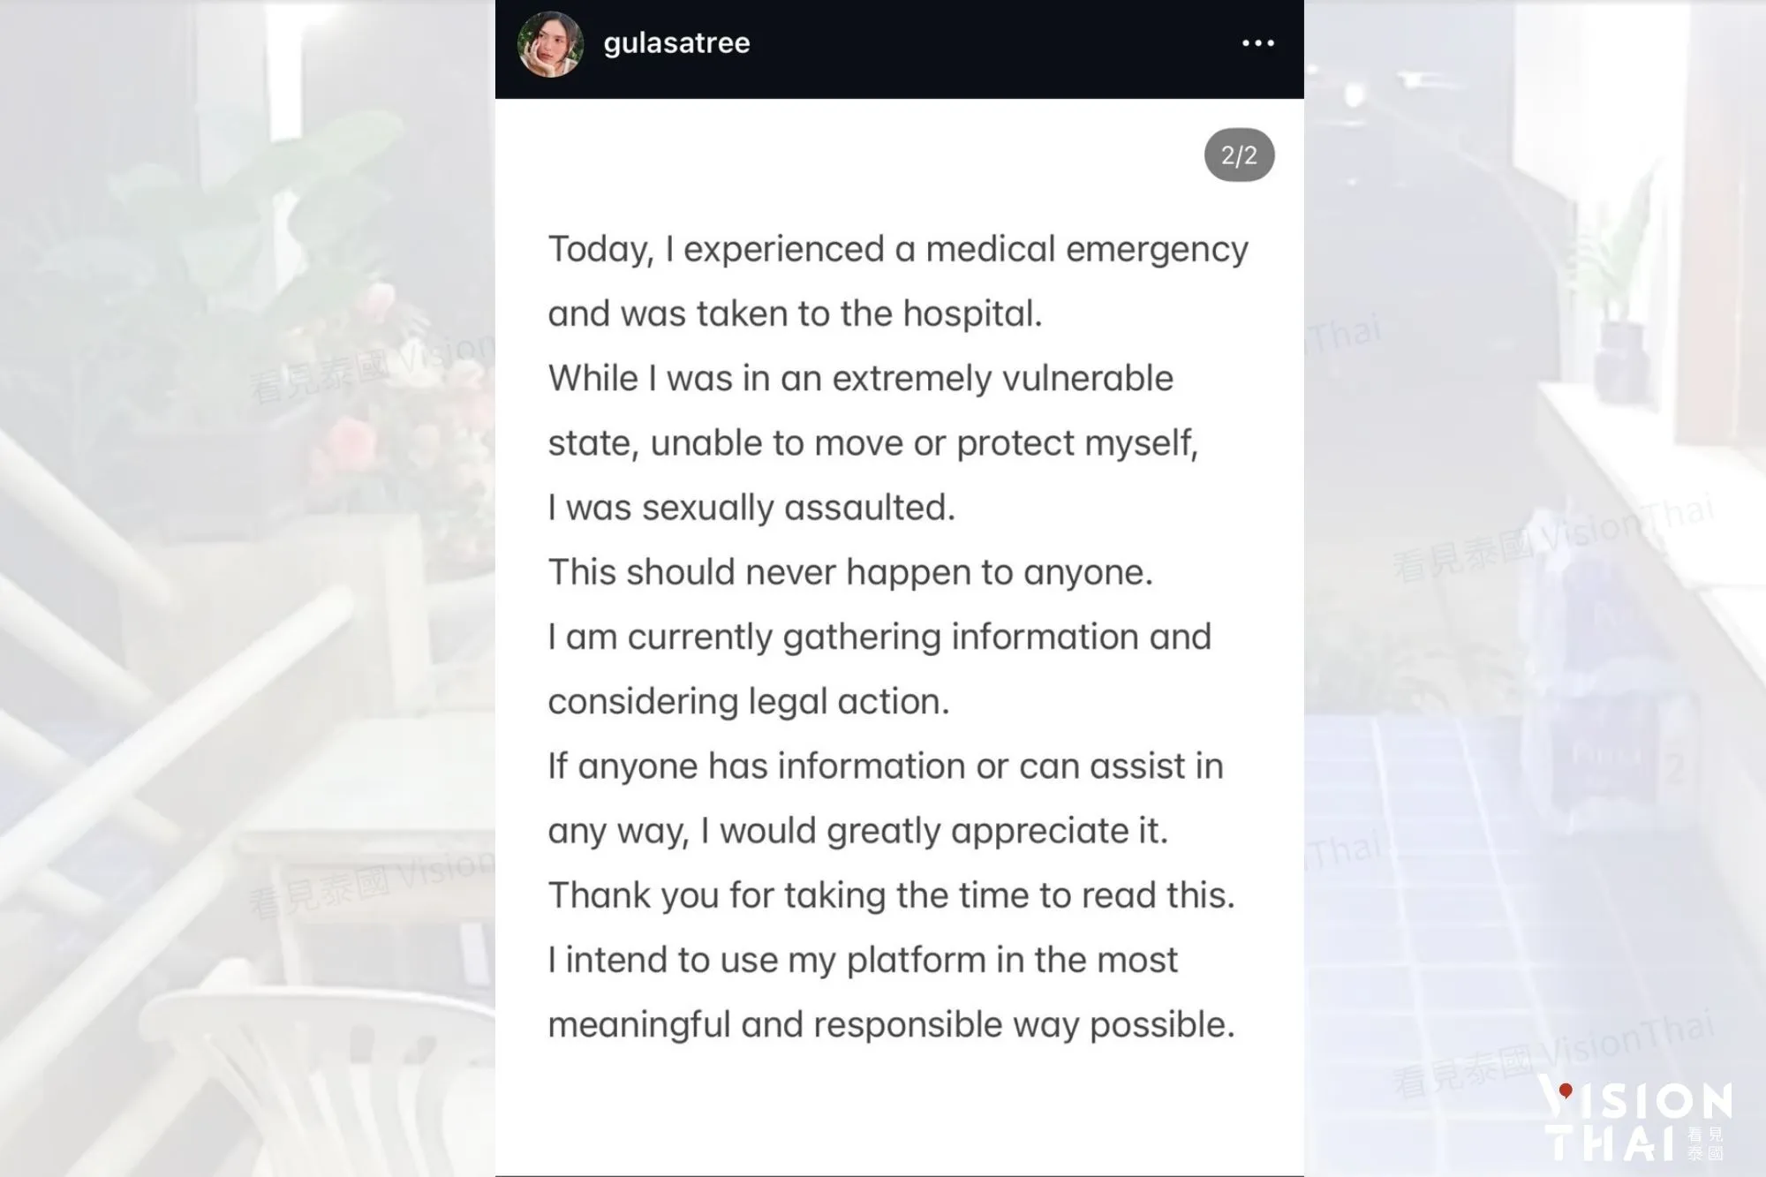Click the red dot in the Vision Thai logo
The width and height of the screenshot is (1766, 1177).
click(x=1566, y=1090)
